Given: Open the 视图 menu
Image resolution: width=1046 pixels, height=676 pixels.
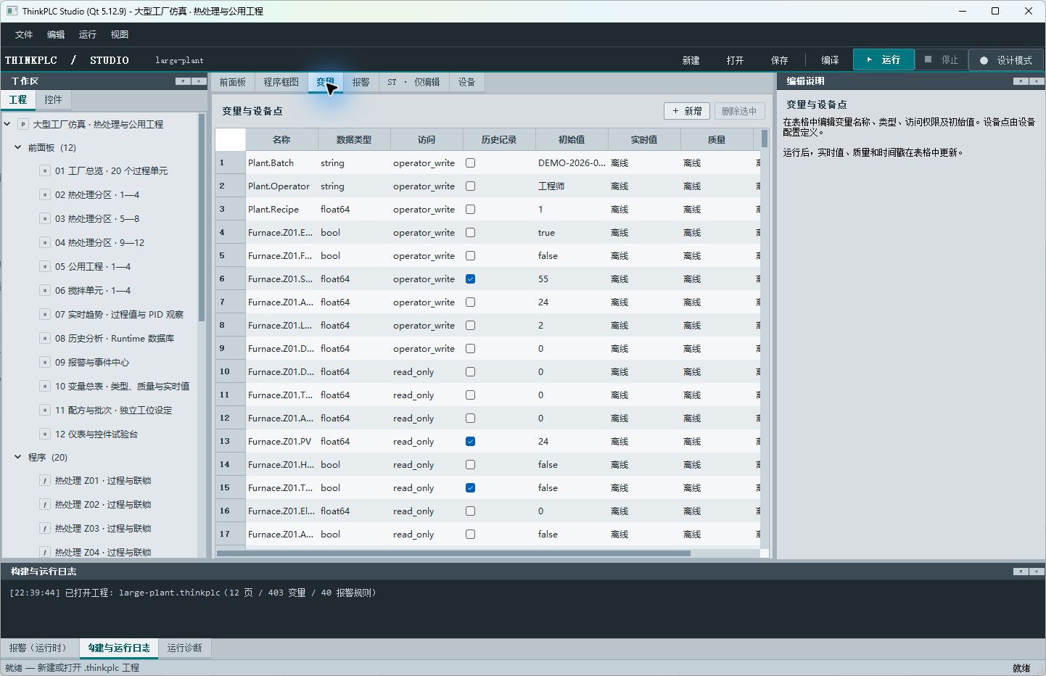Looking at the screenshot, I should pos(120,35).
